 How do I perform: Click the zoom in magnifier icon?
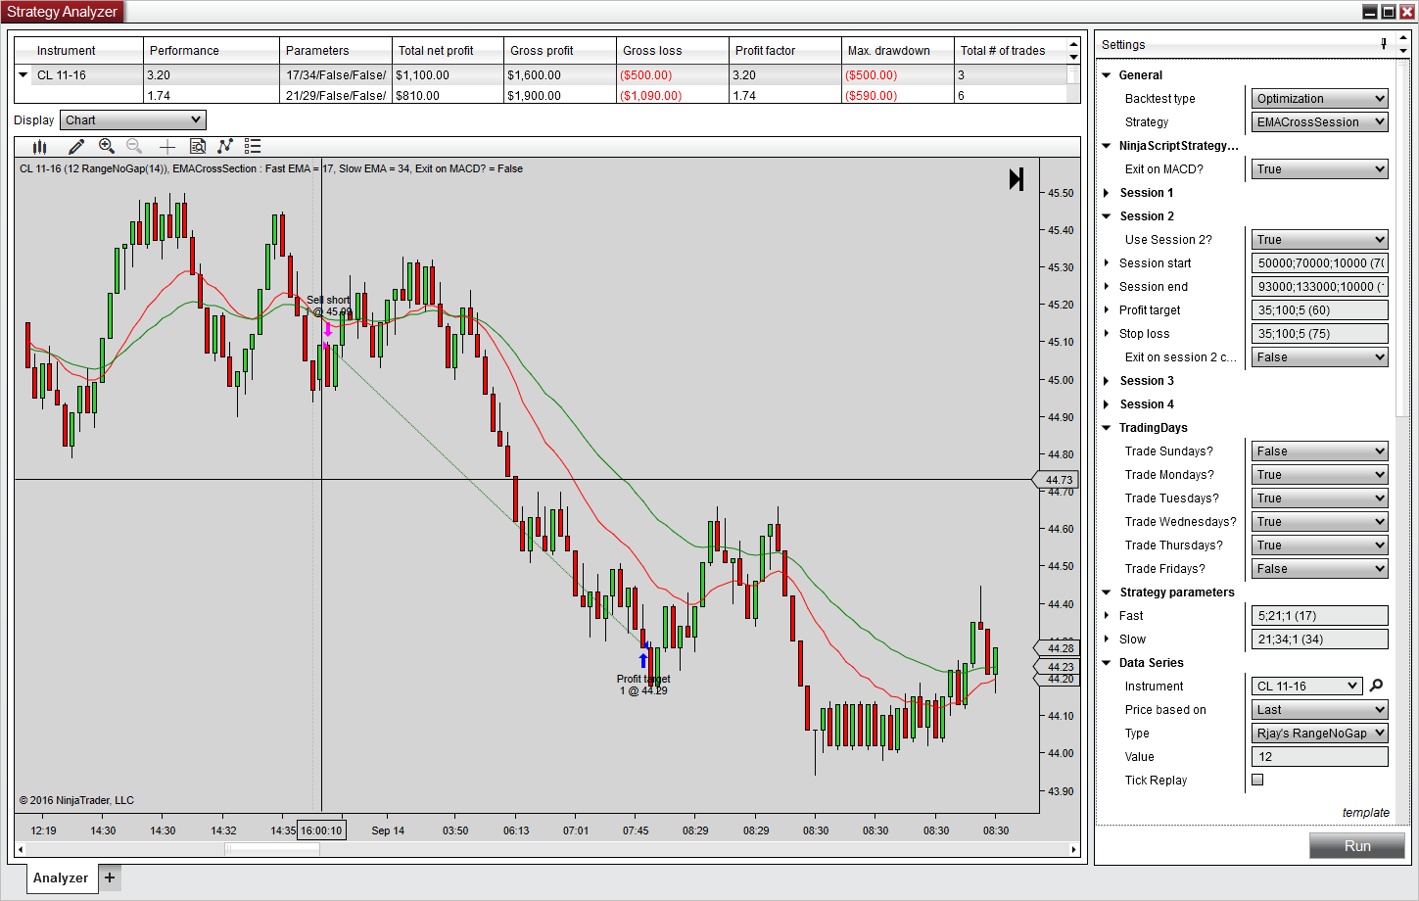[107, 147]
